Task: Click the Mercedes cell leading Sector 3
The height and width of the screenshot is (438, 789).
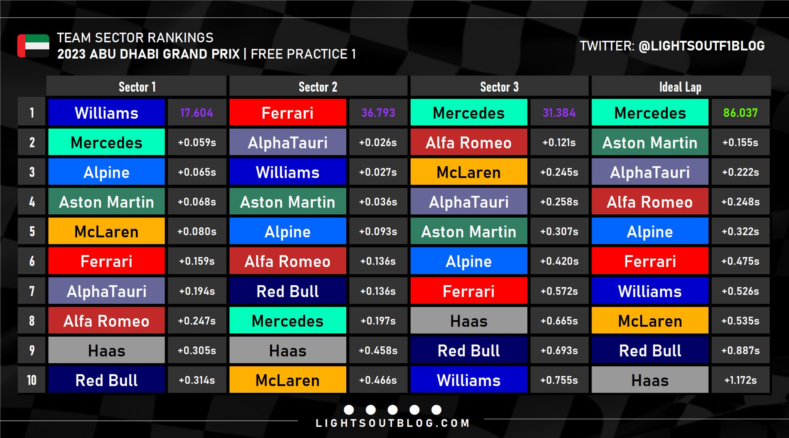Action: coord(469,112)
